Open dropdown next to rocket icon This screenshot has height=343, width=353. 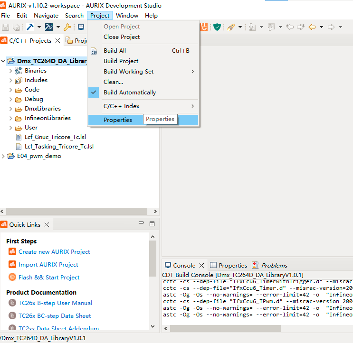240,27
